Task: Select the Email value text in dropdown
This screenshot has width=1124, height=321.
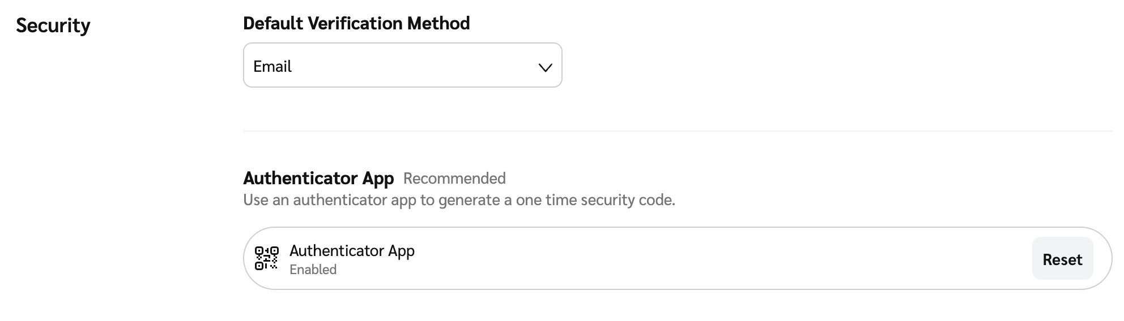Action: 273,67
